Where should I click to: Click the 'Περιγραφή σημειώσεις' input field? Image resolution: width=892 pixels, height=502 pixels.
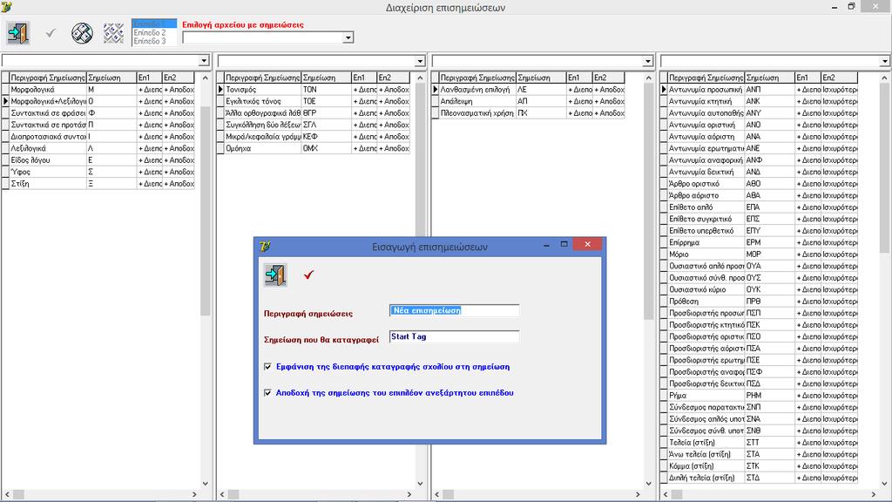(x=454, y=310)
